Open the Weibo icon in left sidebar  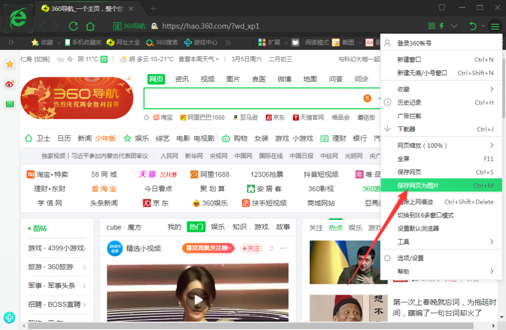10,85
